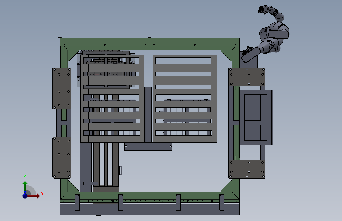Select the small bracket plate below the center racks

pos(148,146)
